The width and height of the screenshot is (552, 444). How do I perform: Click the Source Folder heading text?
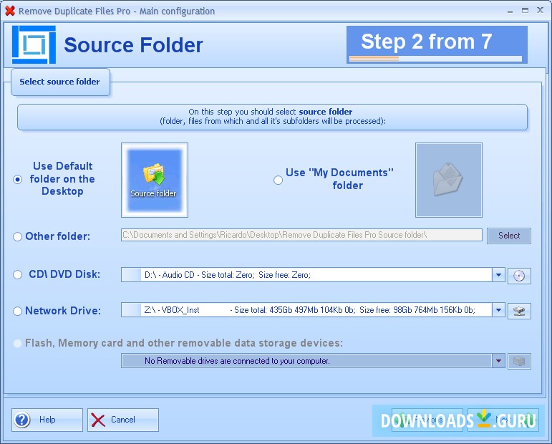[133, 45]
